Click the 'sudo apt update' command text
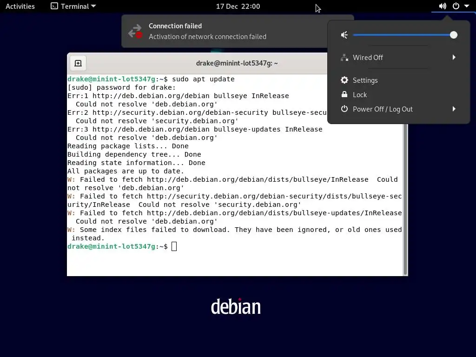476x357 pixels. click(203, 79)
